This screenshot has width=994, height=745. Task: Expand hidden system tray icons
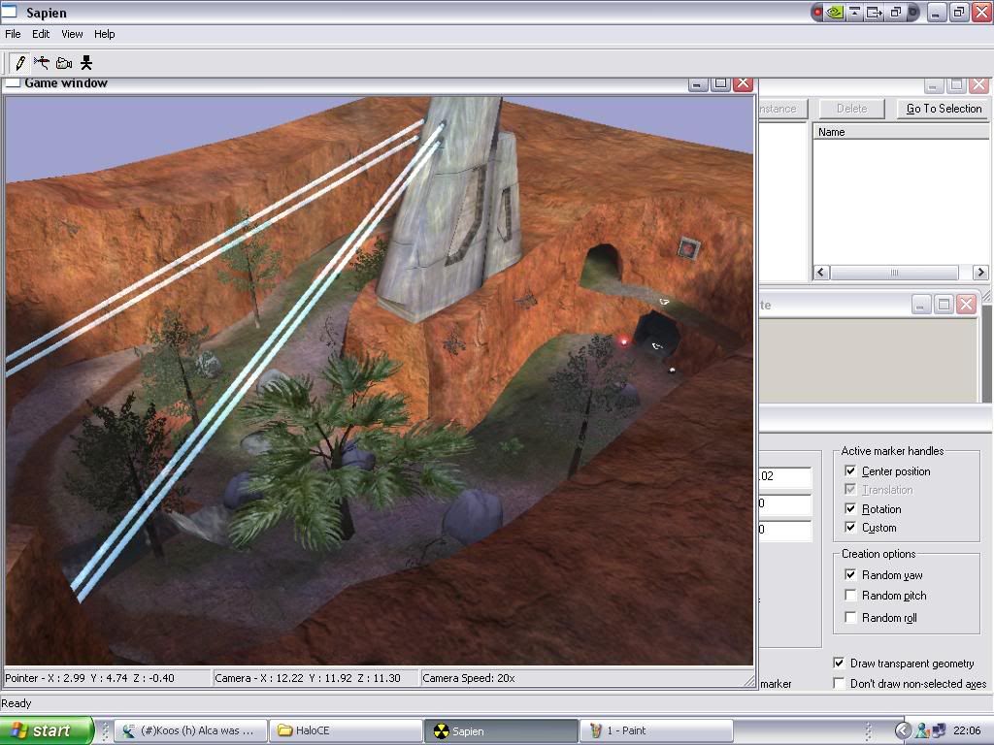(903, 730)
